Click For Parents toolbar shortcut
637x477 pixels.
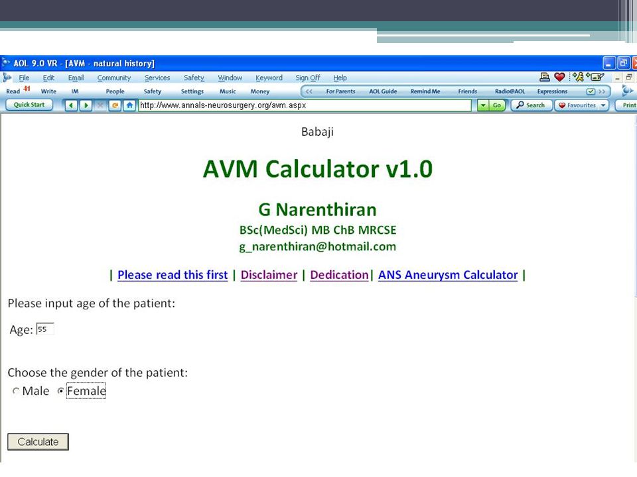(x=340, y=91)
